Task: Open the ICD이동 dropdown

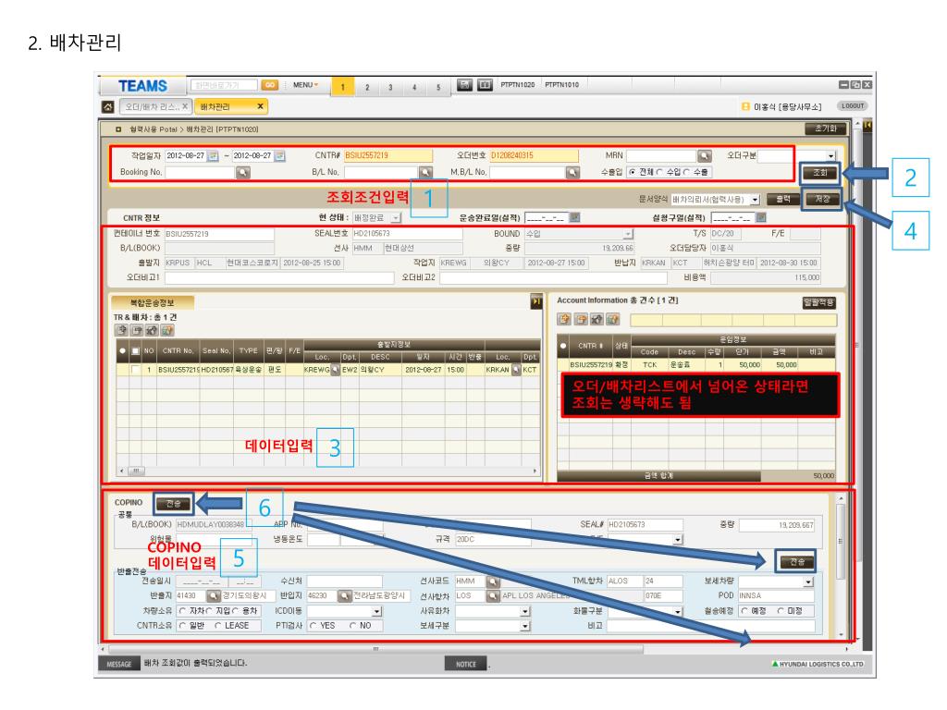Action: tap(377, 611)
